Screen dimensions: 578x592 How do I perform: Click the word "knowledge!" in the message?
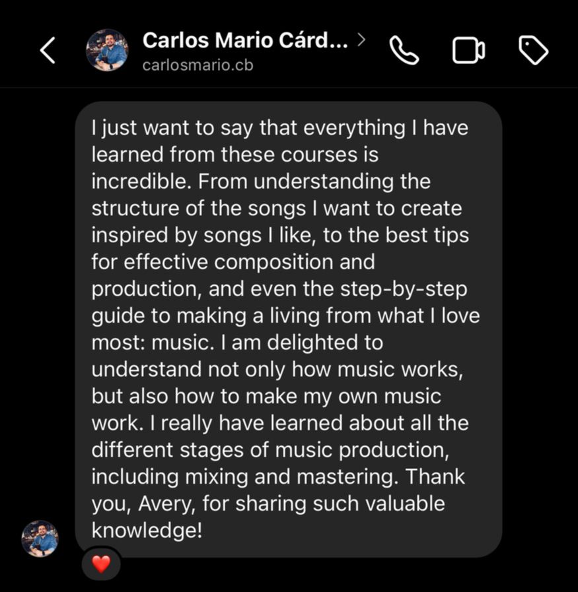click(x=147, y=531)
